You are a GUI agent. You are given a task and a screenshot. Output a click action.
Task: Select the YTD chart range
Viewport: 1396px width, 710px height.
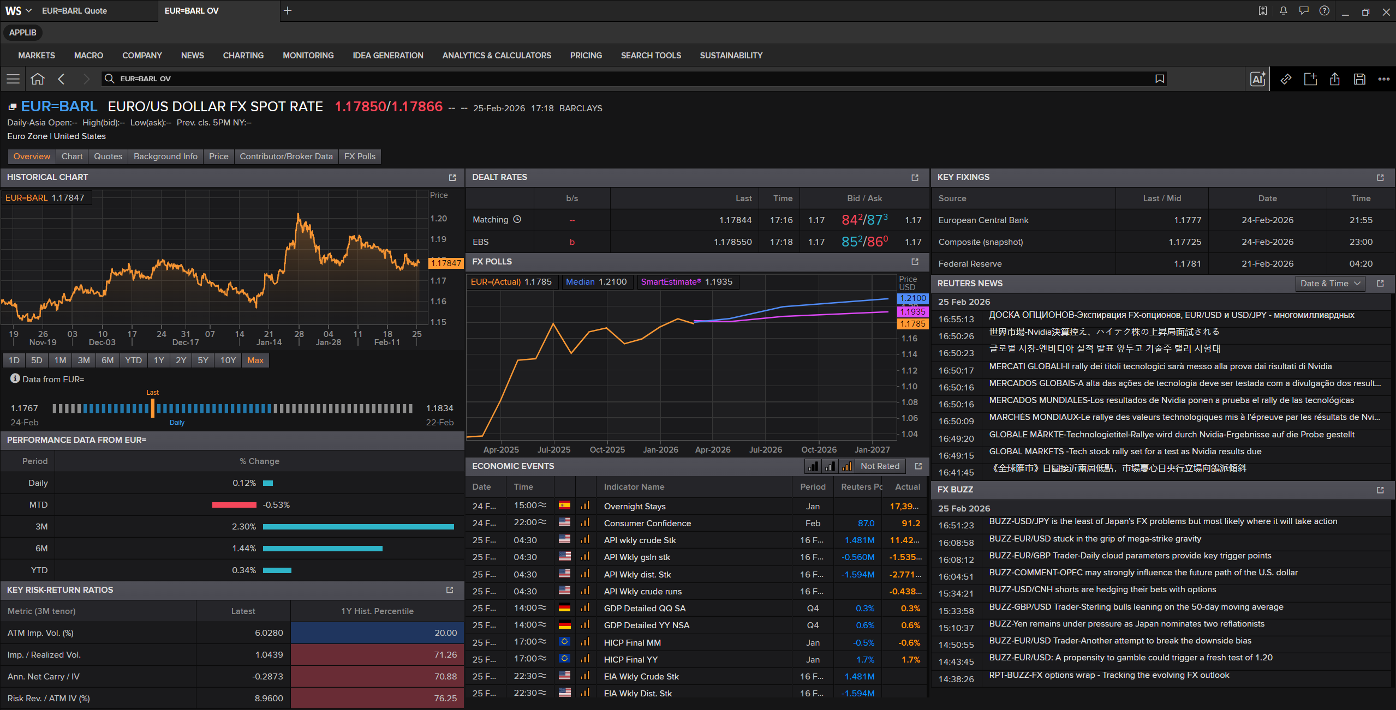133,360
